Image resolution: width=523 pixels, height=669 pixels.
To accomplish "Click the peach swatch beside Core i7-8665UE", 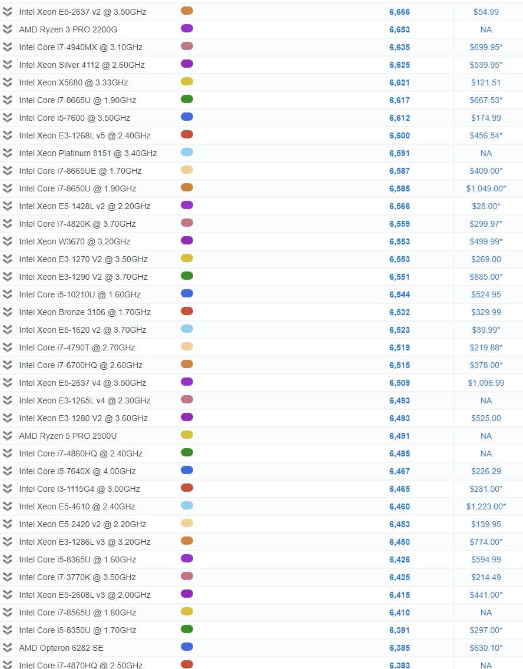I will point(187,170).
